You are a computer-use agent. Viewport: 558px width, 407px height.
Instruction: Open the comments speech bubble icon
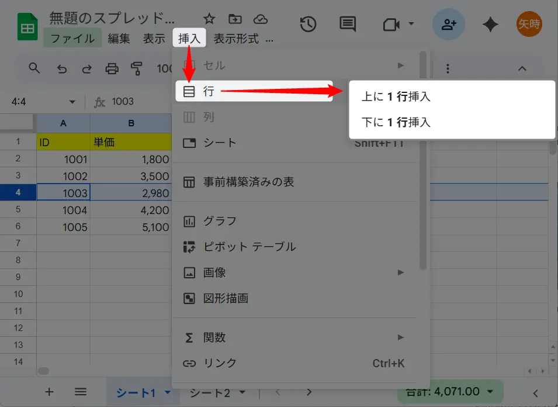point(348,24)
